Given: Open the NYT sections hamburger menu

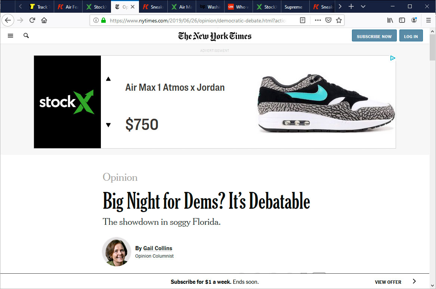Looking at the screenshot, I should tap(10, 35).
